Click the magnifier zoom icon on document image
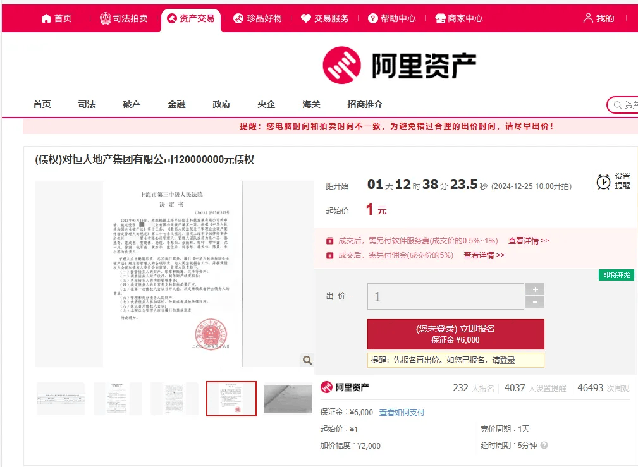The image size is (638, 467). [307, 360]
